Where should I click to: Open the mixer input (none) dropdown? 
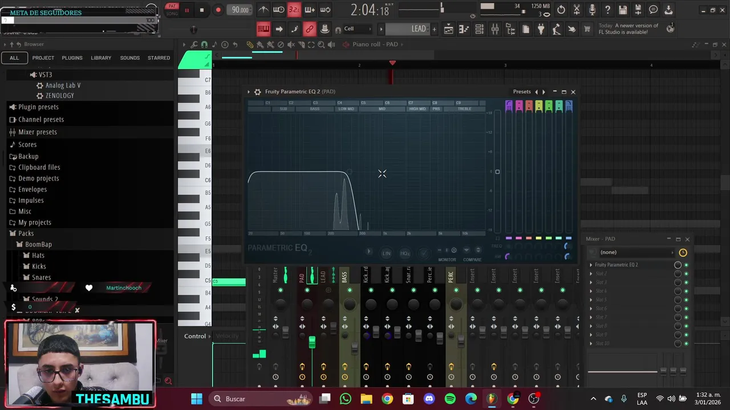[x=637, y=252]
